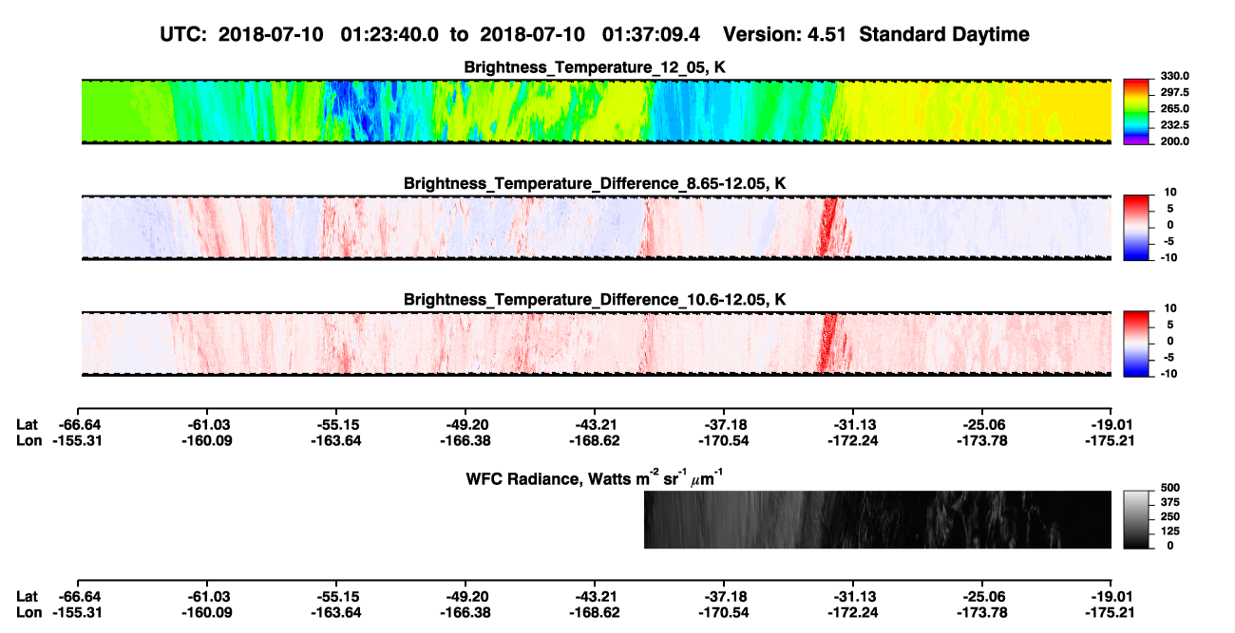Click the Brightness_Temperature_Difference_10.6-12.05, K title
The height and width of the screenshot is (633, 1235).
596,300
